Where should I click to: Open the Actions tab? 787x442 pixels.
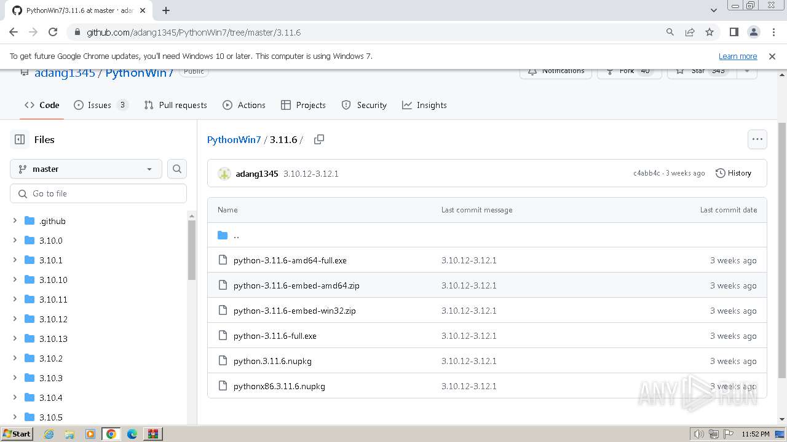pyautogui.click(x=244, y=105)
